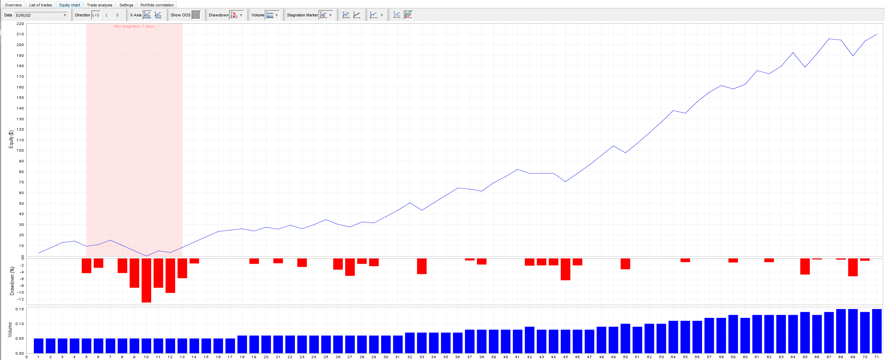
Task: Expand the Stagnation Marker dropdown arrow
Action: click(x=331, y=15)
